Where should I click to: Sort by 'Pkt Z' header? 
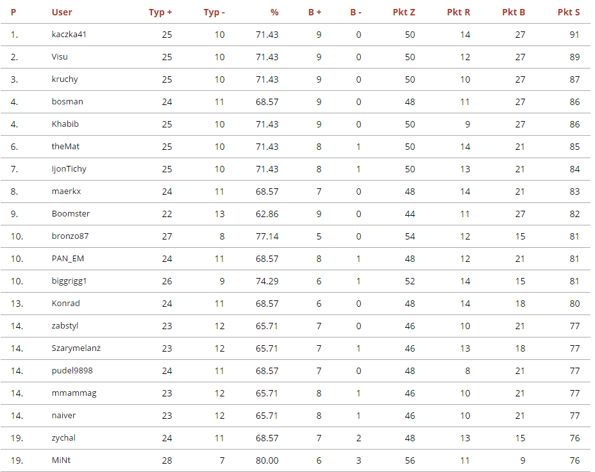404,12
